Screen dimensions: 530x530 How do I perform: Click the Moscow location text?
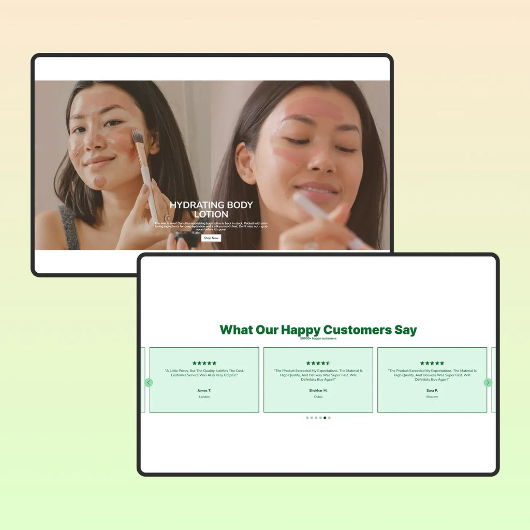click(x=432, y=397)
